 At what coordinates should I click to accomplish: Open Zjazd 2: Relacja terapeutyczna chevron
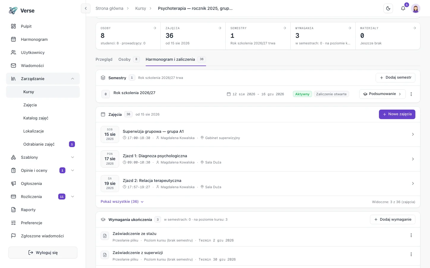tap(413, 183)
